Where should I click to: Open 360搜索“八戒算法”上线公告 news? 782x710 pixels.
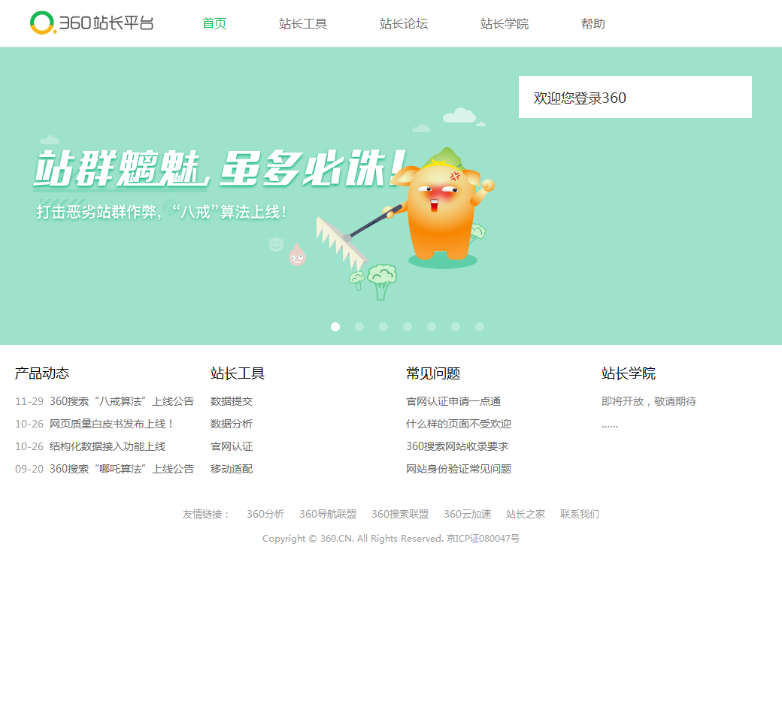(x=122, y=401)
